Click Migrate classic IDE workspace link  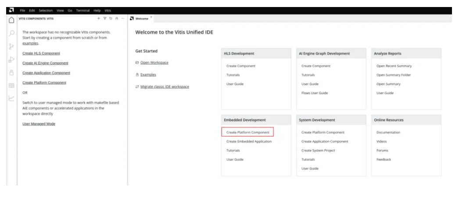(x=164, y=86)
